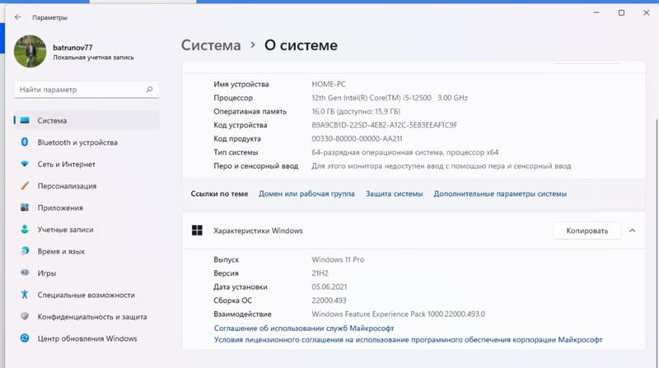Open 'Сеть и Интернет' section

click(x=67, y=165)
